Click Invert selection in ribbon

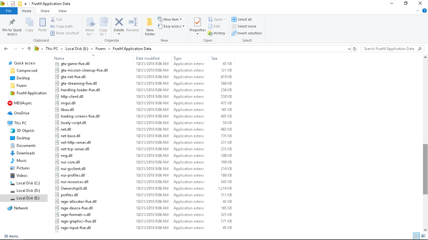point(247,33)
